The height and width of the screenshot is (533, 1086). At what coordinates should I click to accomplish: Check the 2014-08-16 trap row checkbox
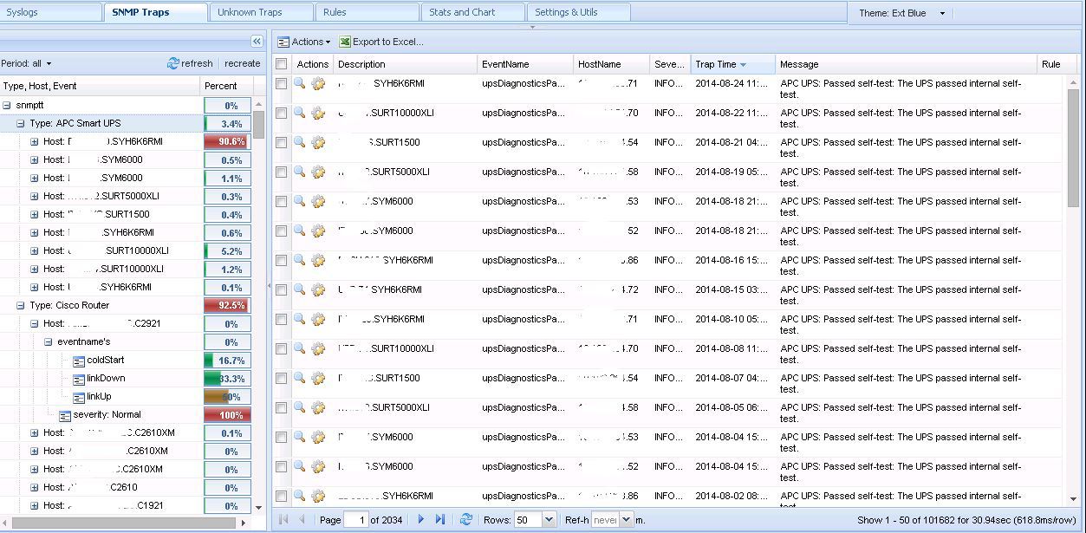coord(281,261)
